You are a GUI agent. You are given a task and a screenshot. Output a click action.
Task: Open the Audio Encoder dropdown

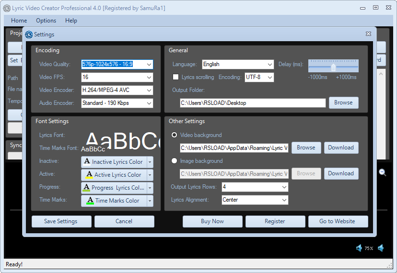coord(117,103)
